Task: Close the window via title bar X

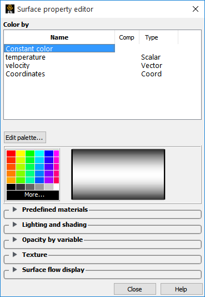Action: [196, 9]
